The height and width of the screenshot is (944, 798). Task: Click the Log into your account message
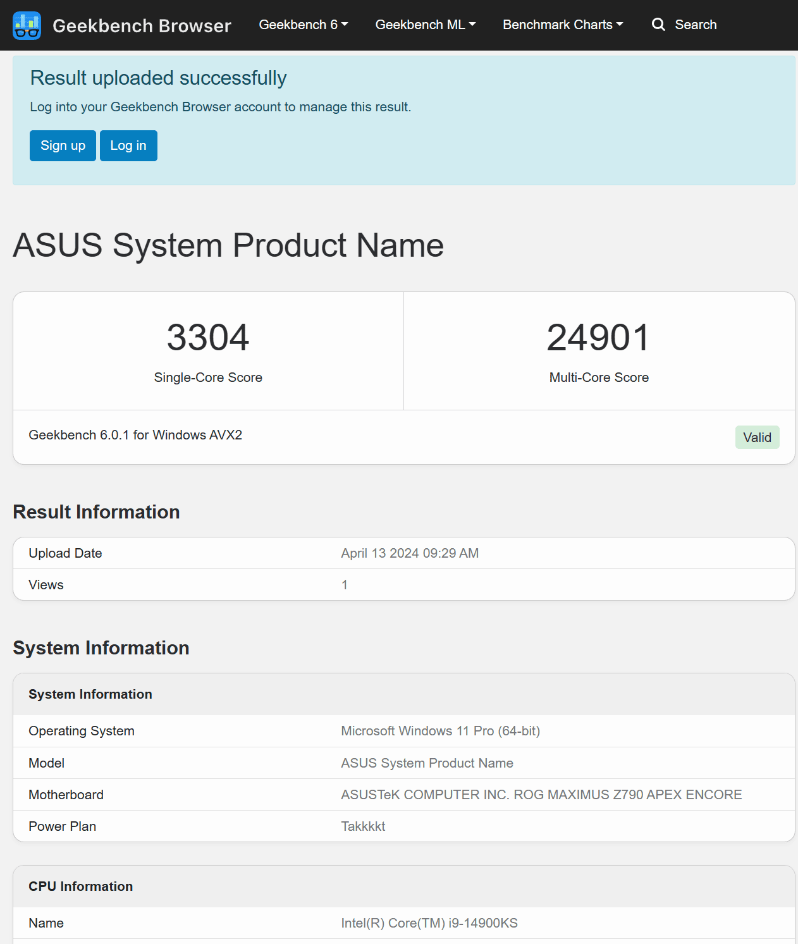click(220, 107)
